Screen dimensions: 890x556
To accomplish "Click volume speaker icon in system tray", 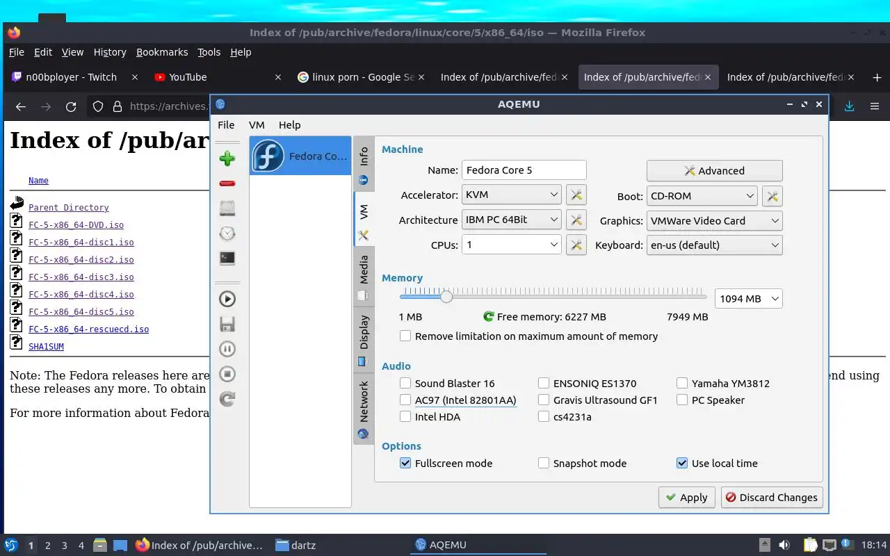I will [x=784, y=545].
